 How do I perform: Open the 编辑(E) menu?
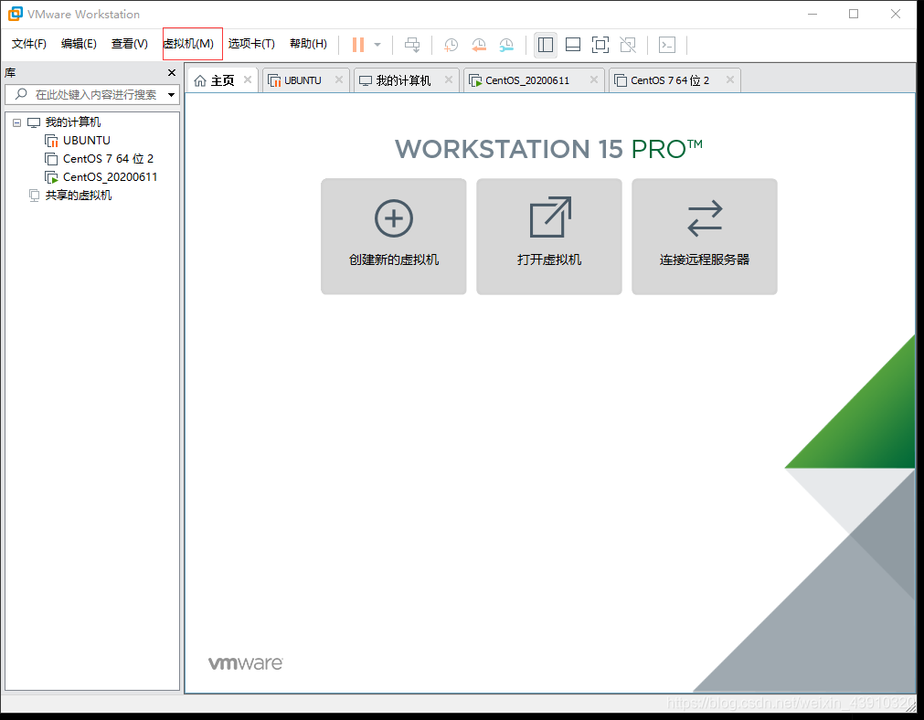point(79,44)
